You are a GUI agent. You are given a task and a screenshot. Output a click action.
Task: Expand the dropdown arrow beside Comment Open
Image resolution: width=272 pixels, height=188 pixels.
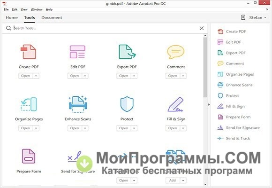(x=183, y=76)
